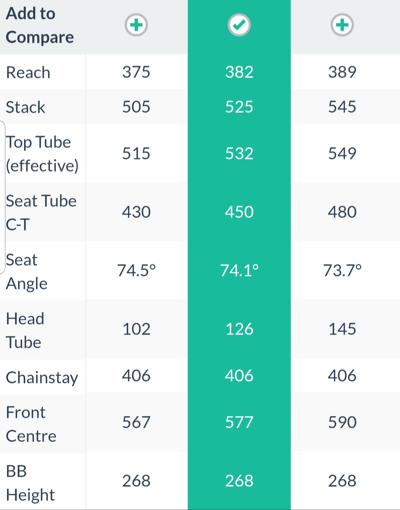Select the Chainstay row label
The image size is (400, 510).
coord(42,377)
